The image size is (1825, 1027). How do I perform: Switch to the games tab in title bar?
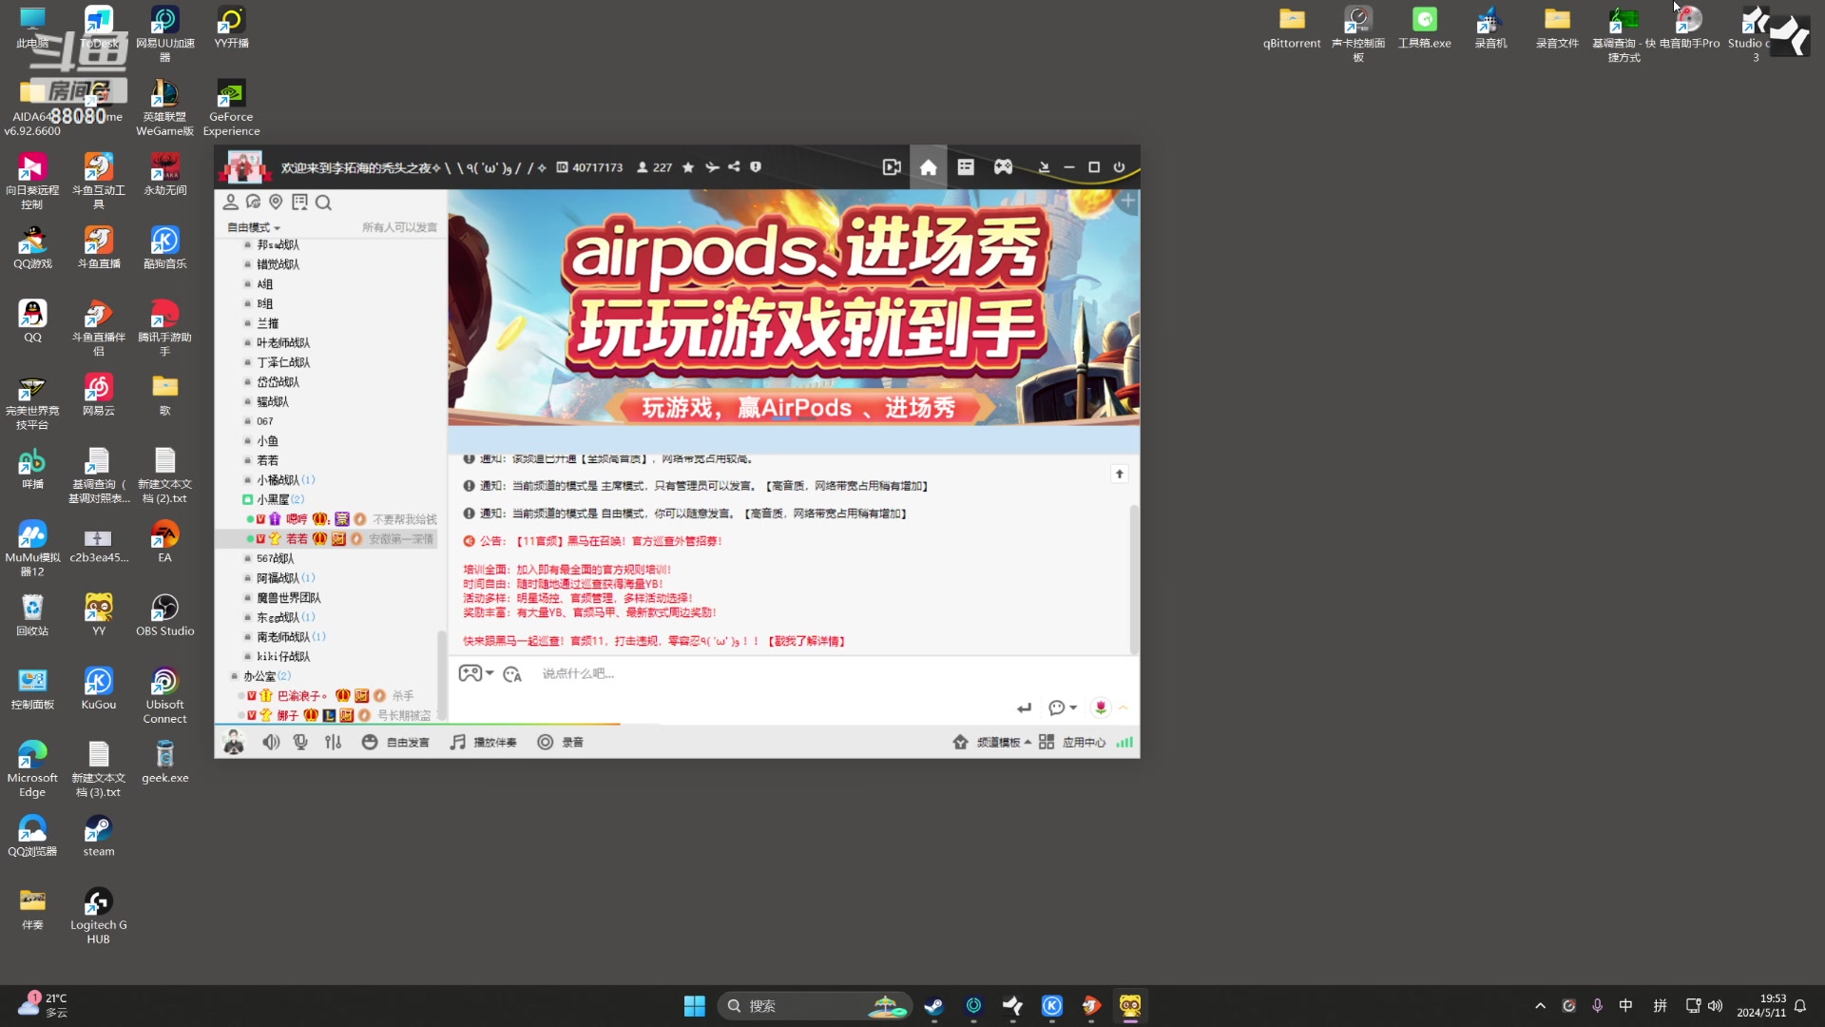pyautogui.click(x=1003, y=166)
